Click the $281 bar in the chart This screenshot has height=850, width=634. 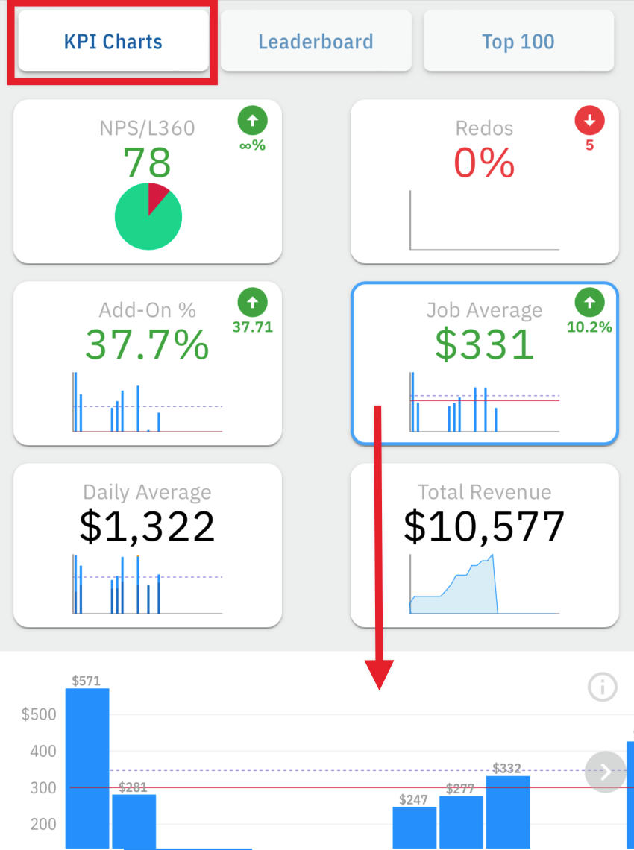pos(134,822)
